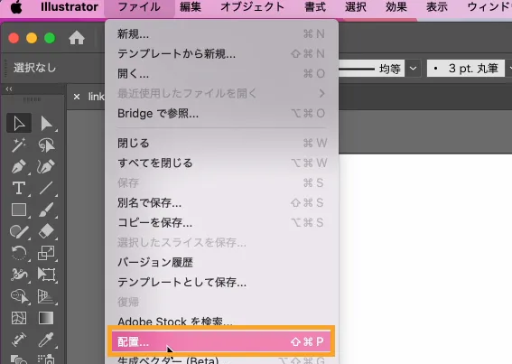512x364 pixels.
Task: Close the link document tab
Action: pos(77,97)
